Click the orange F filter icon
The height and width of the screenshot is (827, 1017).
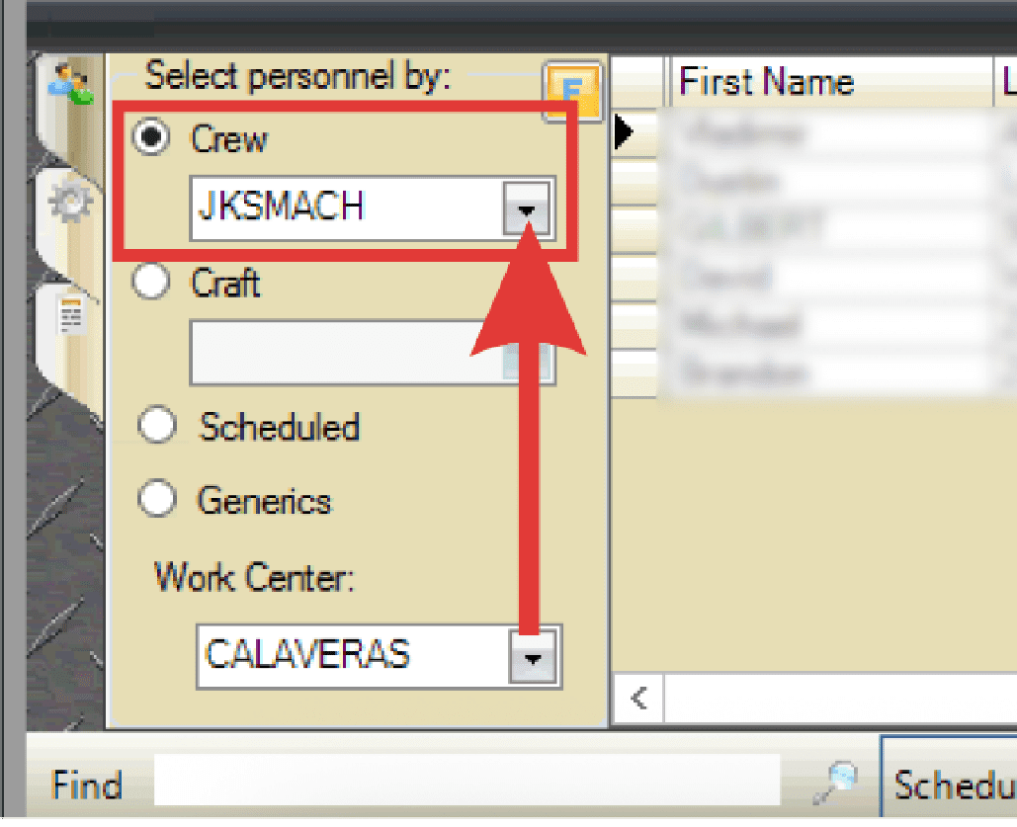pyautogui.click(x=571, y=92)
